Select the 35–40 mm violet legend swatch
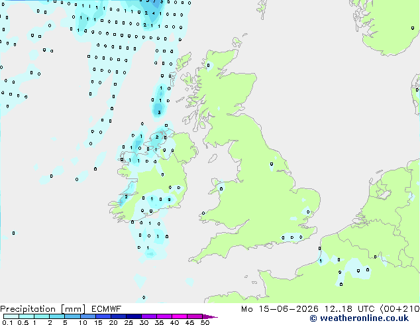The height and width of the screenshot is (325, 420). (x=164, y=316)
